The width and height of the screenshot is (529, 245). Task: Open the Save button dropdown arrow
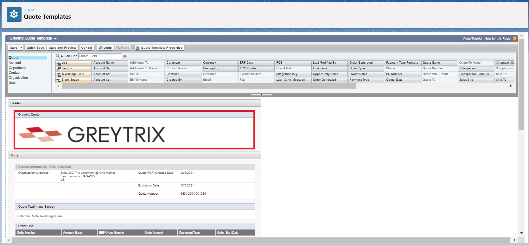point(21,48)
